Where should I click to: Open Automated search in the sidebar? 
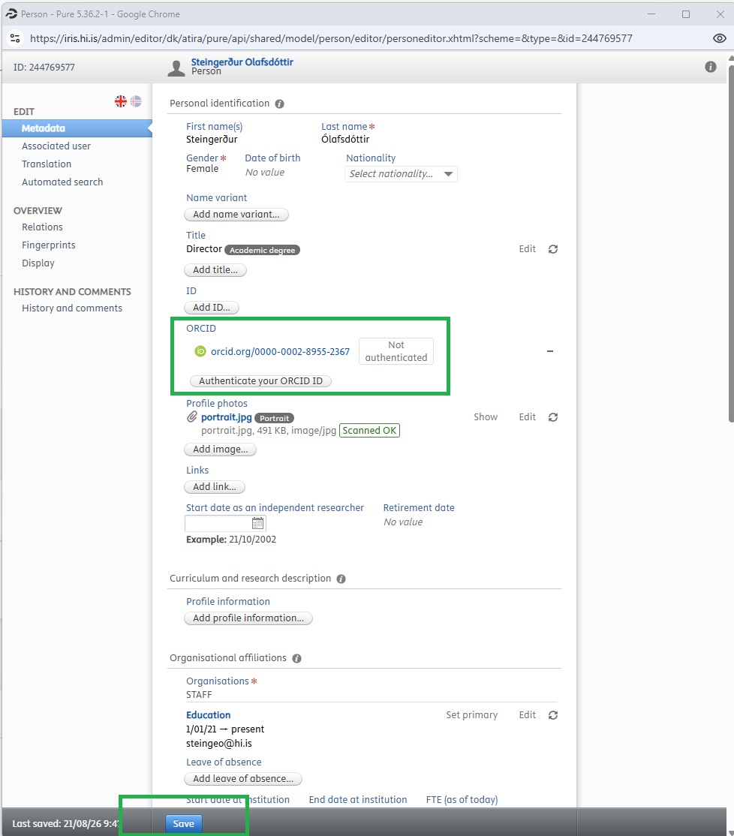click(x=62, y=182)
